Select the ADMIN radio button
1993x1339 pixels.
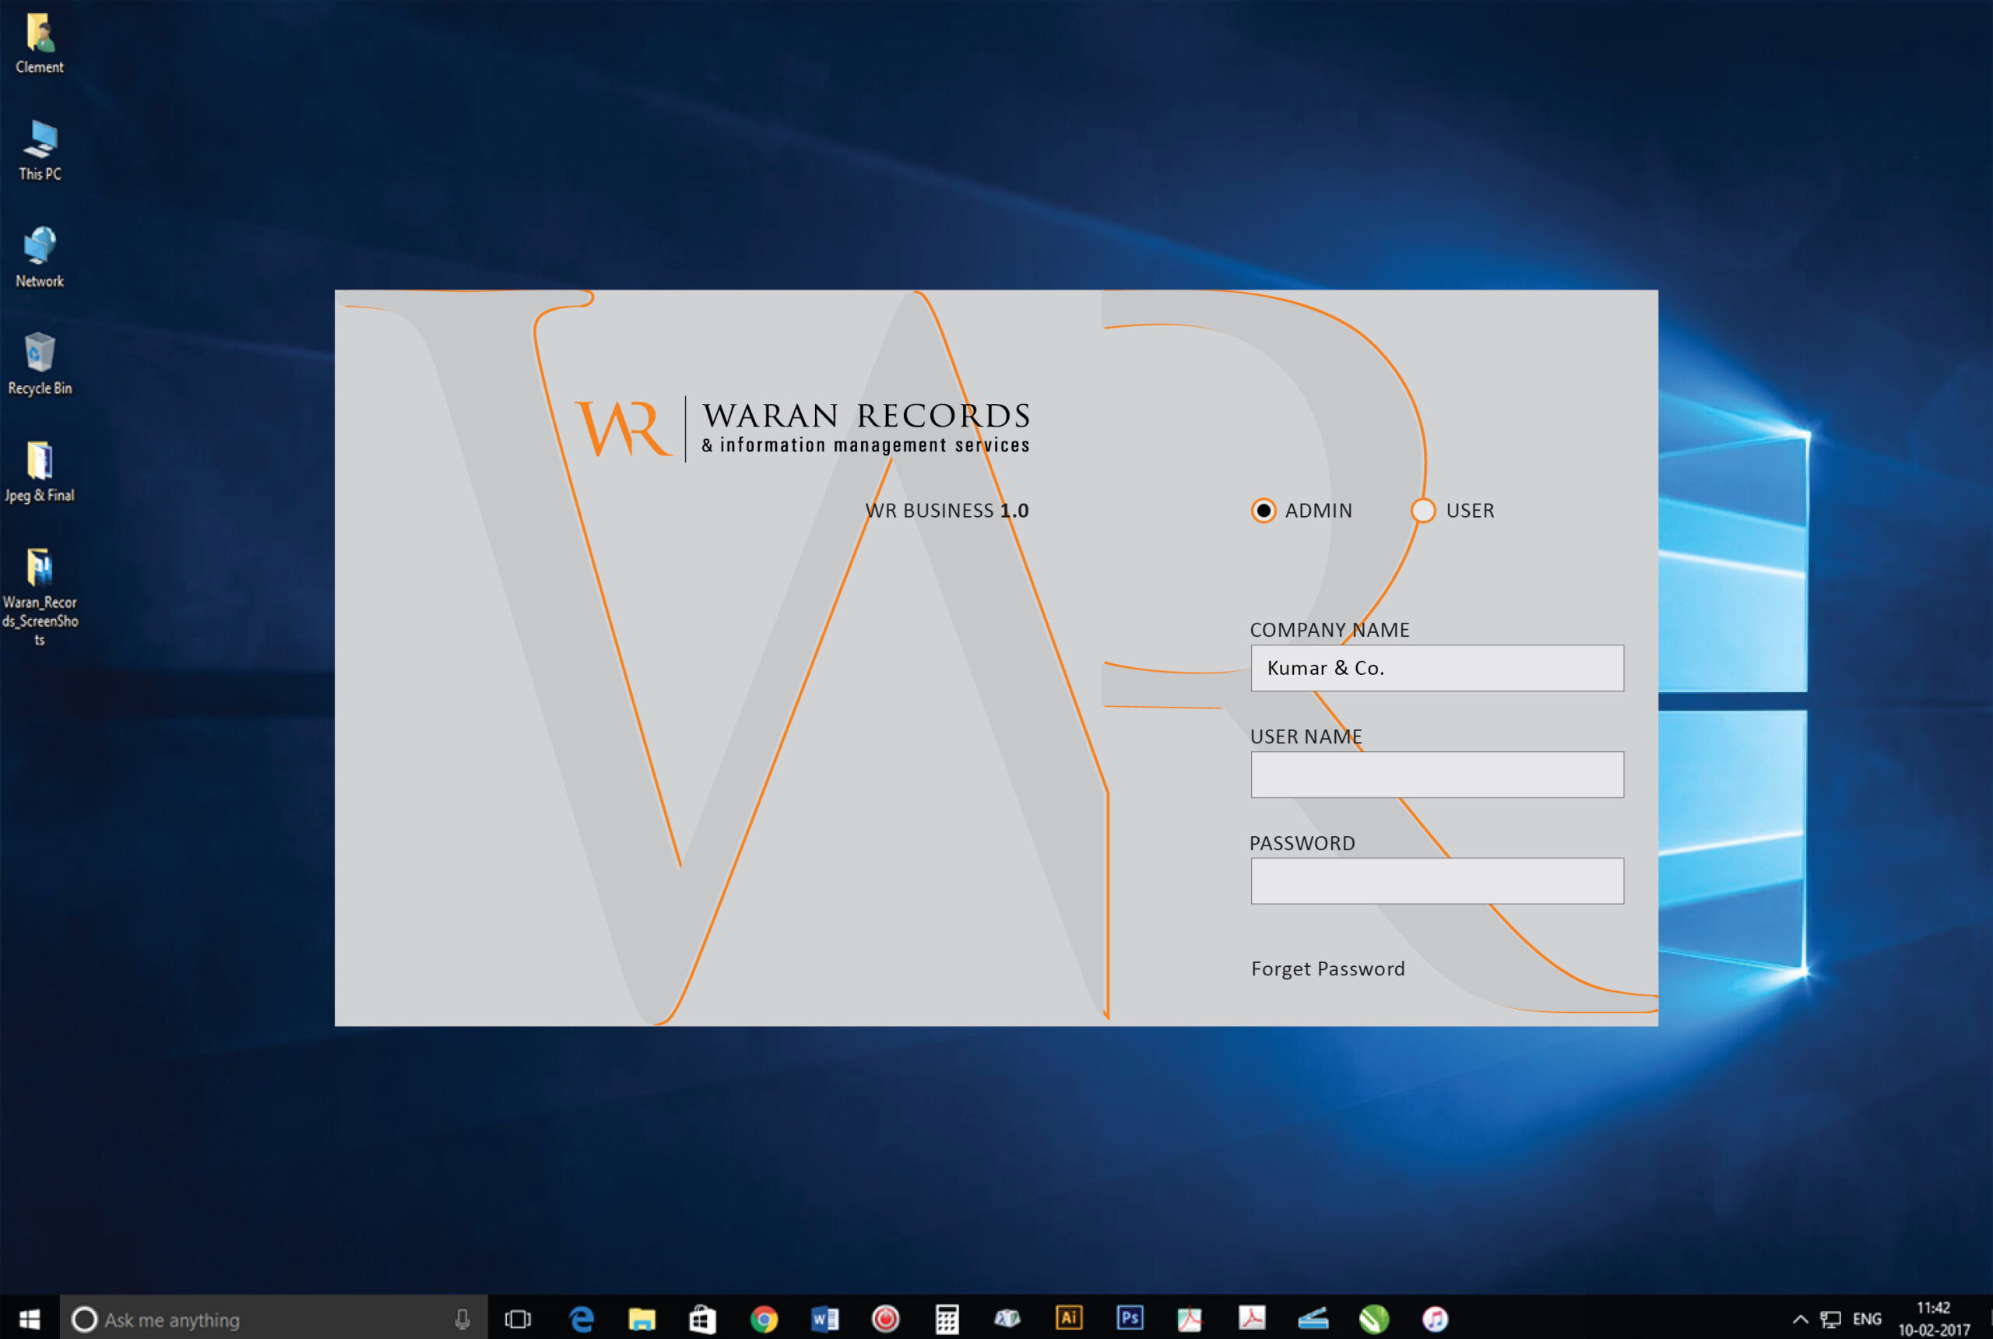[1263, 510]
